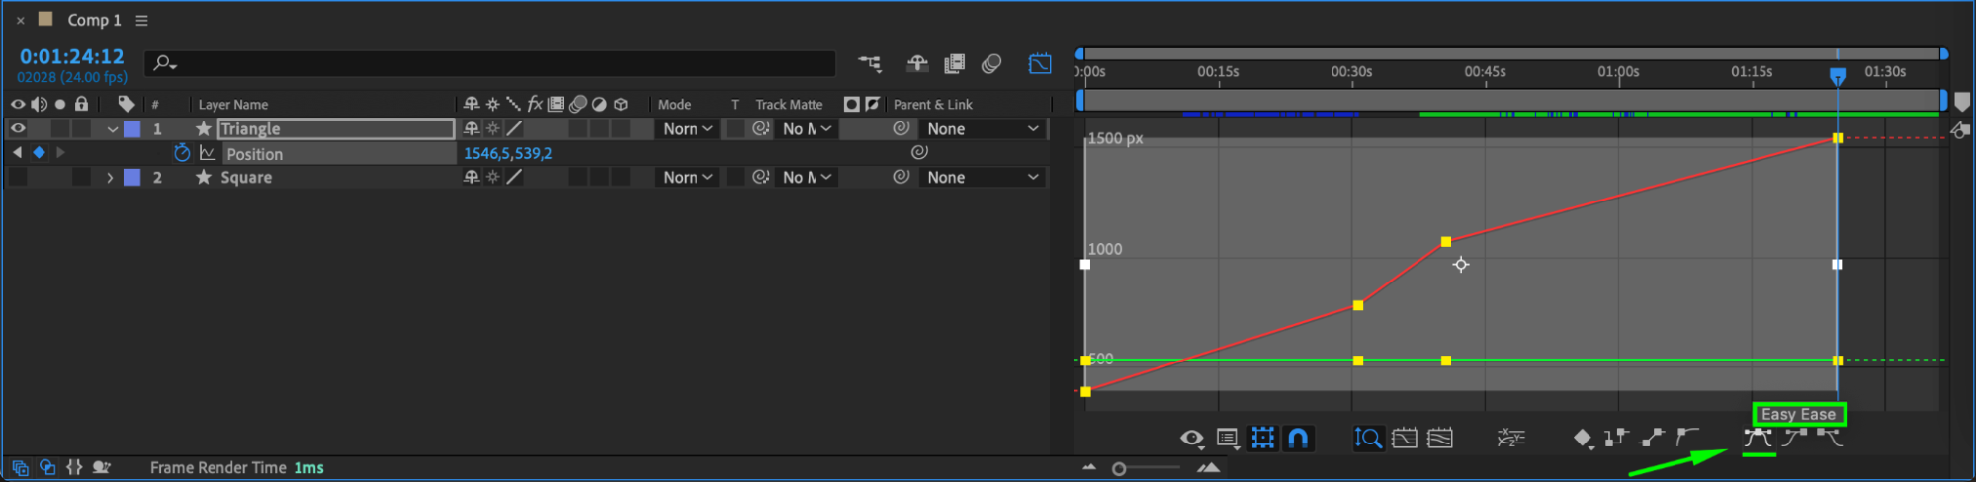Adjust the timeline zoom slider
Viewport: 1976px width, 483px height.
[x=1119, y=469]
